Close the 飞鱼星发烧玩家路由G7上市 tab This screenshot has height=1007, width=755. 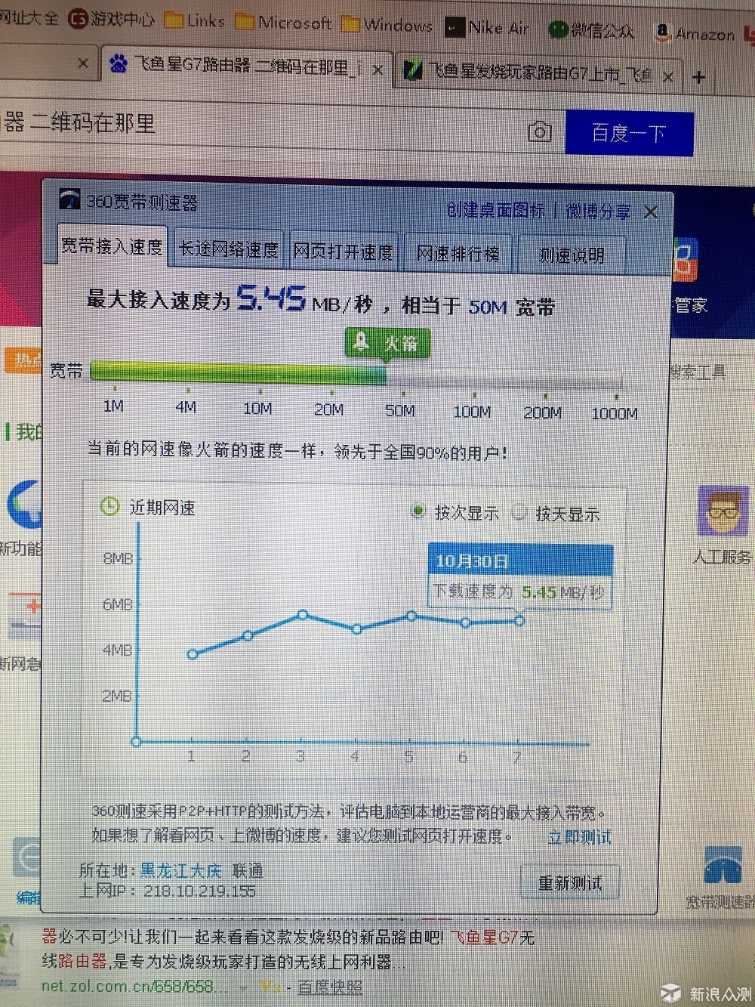[x=668, y=76]
